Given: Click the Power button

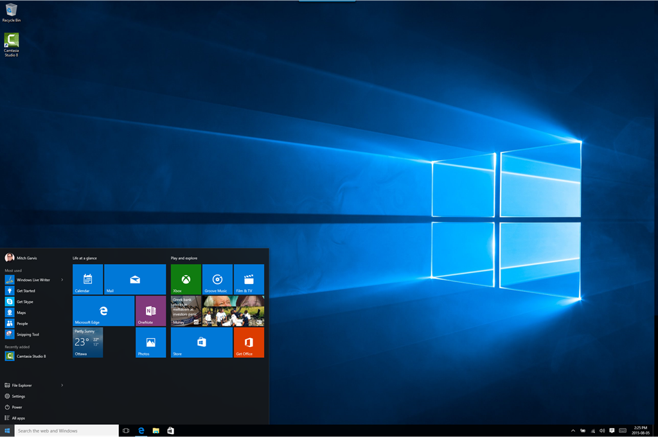Looking at the screenshot, I should coord(17,407).
